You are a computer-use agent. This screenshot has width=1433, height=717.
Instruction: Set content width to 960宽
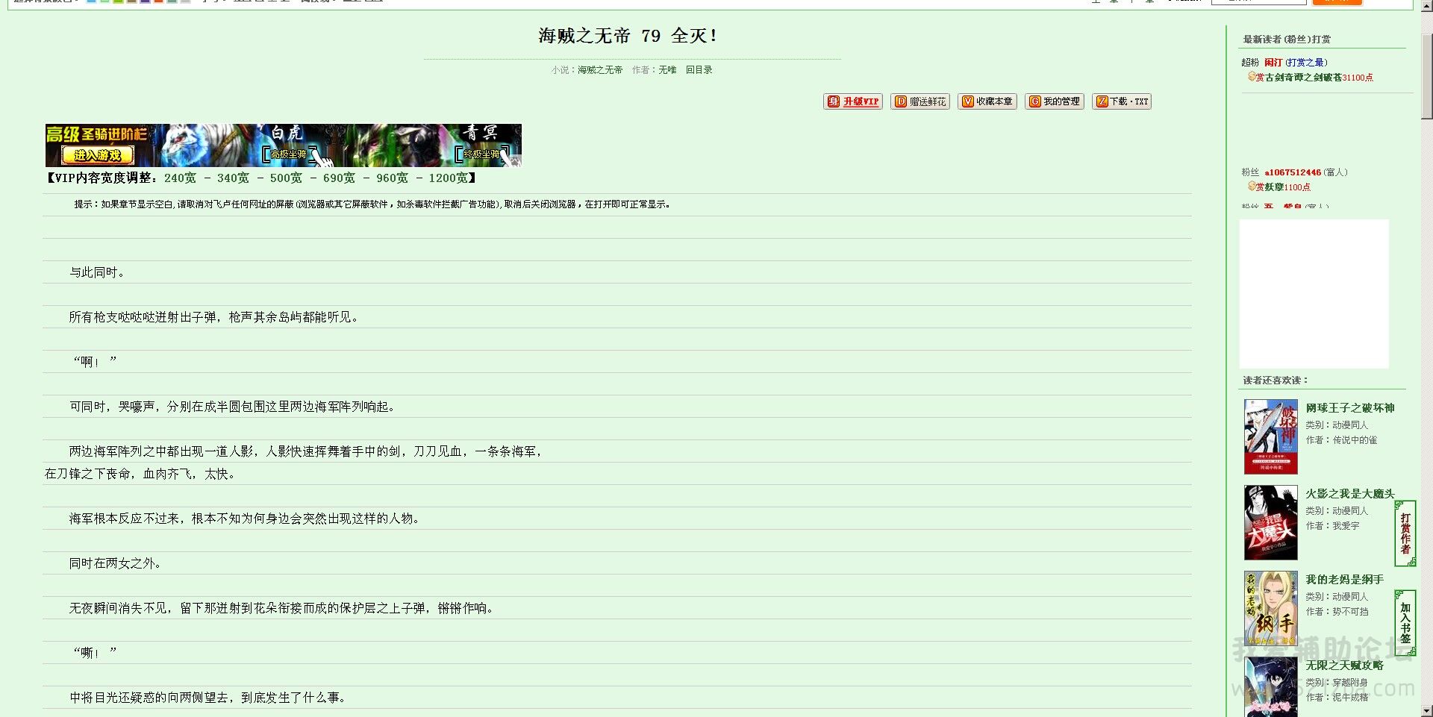[392, 178]
